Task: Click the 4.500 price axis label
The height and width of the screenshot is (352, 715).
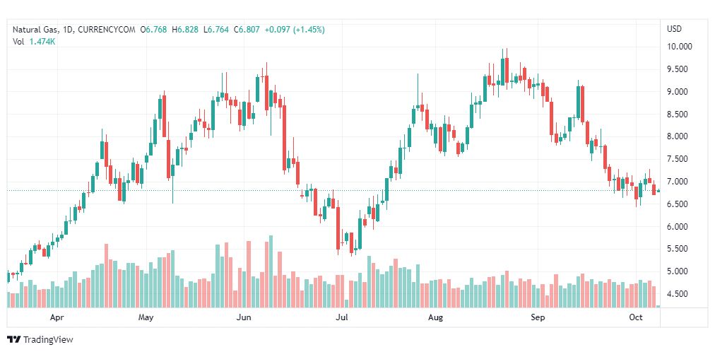Action: coord(679,294)
